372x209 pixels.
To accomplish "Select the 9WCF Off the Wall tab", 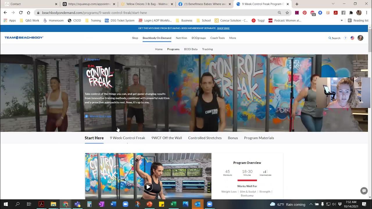I will coord(167,138).
